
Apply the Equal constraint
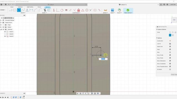tap(66, 10)
